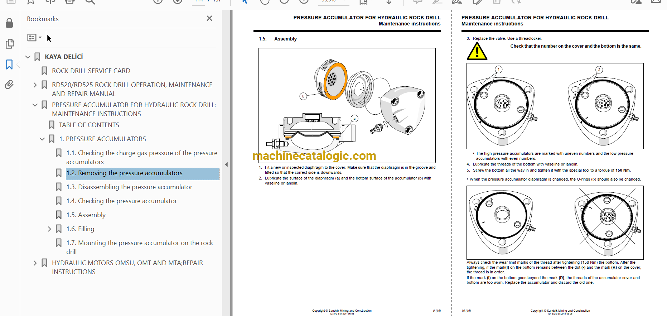Open the security lock panel in sidebar
667x316 pixels.
(x=10, y=23)
